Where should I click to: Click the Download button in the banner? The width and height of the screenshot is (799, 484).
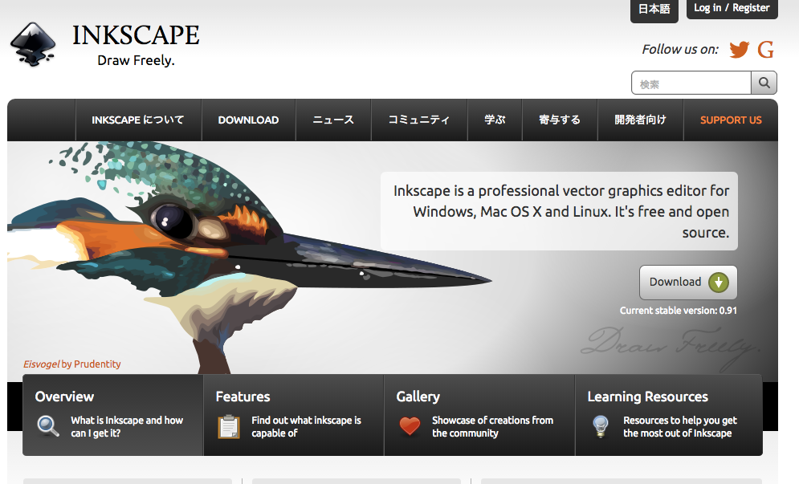(x=688, y=283)
